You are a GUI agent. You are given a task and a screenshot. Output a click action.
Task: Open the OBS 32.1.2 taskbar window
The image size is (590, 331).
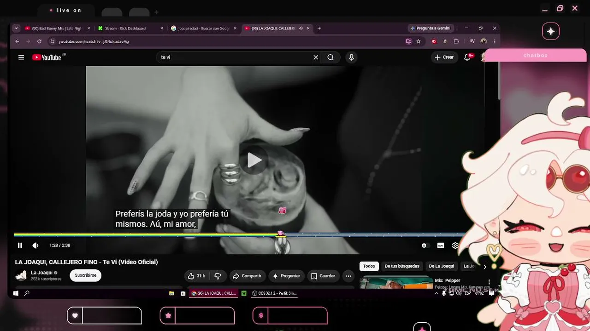click(x=274, y=293)
